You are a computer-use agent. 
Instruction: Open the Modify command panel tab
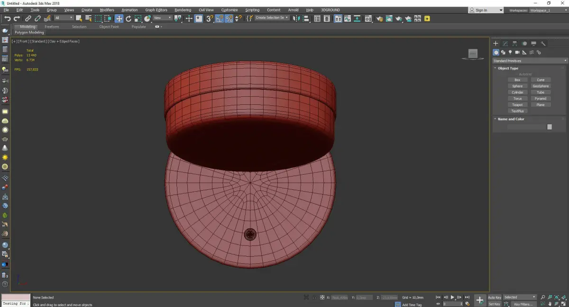coord(505,44)
